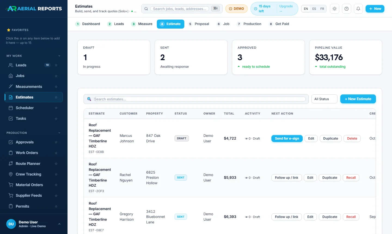The width and height of the screenshot is (392, 234).
Task: Click the Leads people icon in sidebar
Action: [11, 65]
